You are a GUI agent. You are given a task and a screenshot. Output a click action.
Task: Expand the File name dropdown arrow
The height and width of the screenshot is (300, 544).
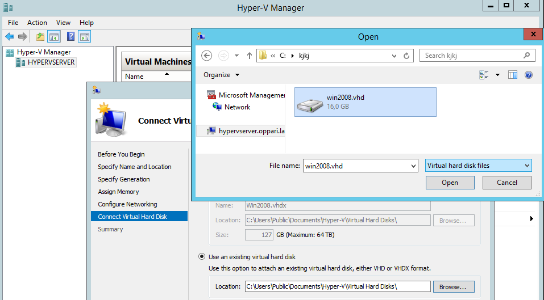coord(413,166)
